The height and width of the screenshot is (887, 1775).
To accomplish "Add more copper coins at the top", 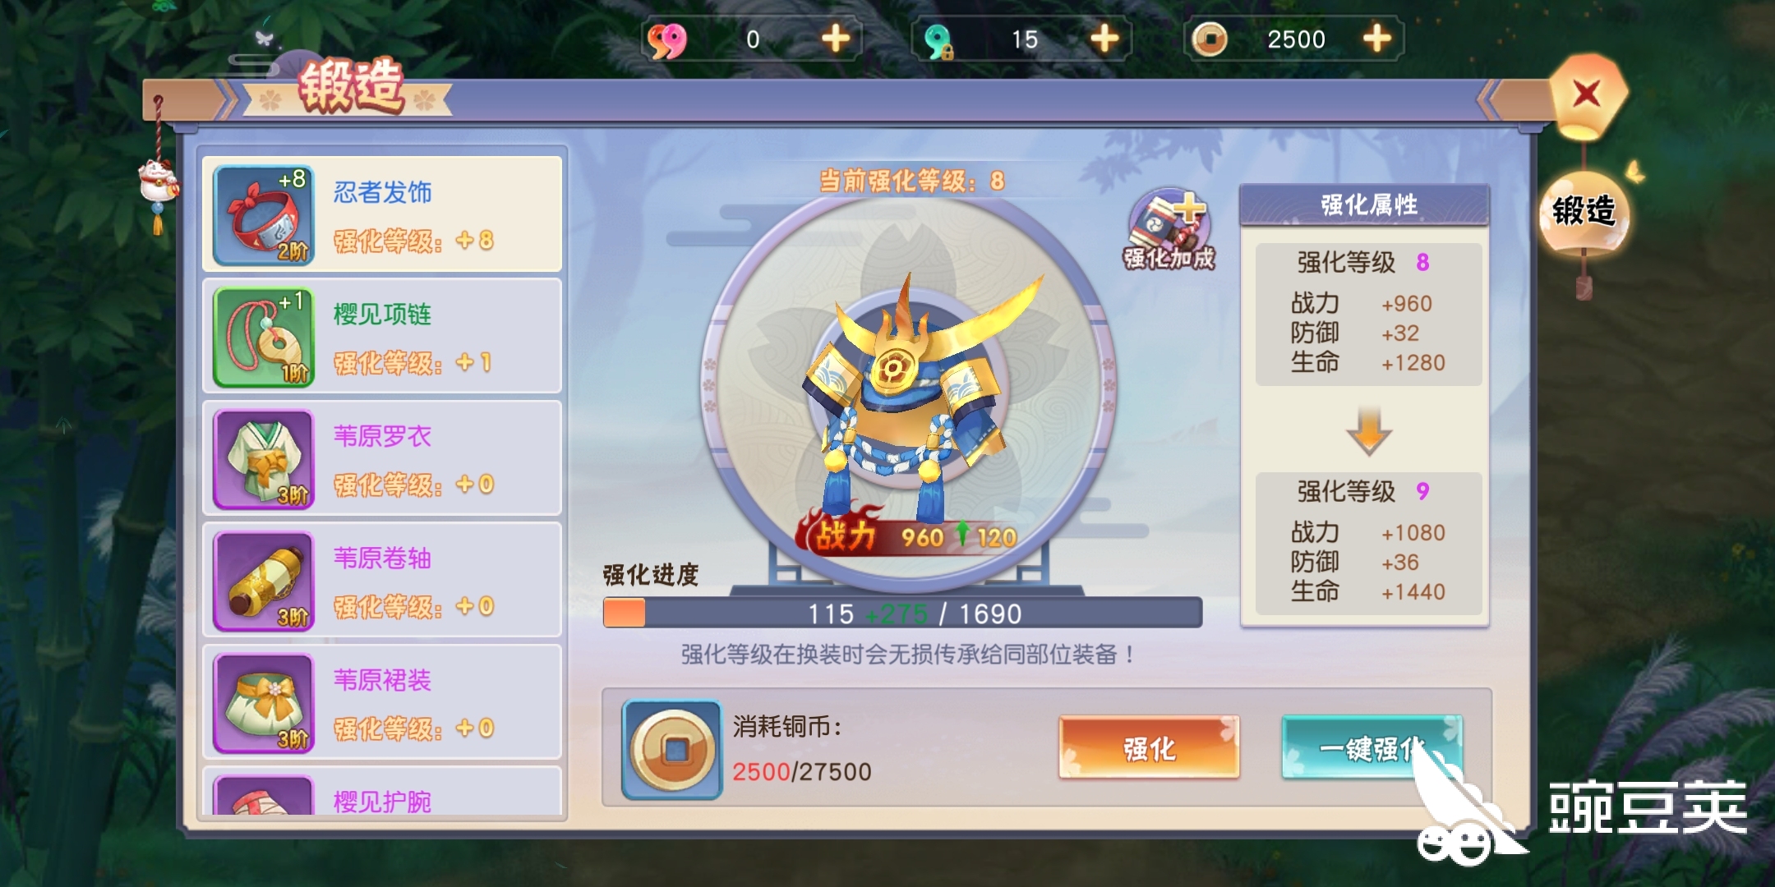I will pyautogui.click(x=1377, y=39).
